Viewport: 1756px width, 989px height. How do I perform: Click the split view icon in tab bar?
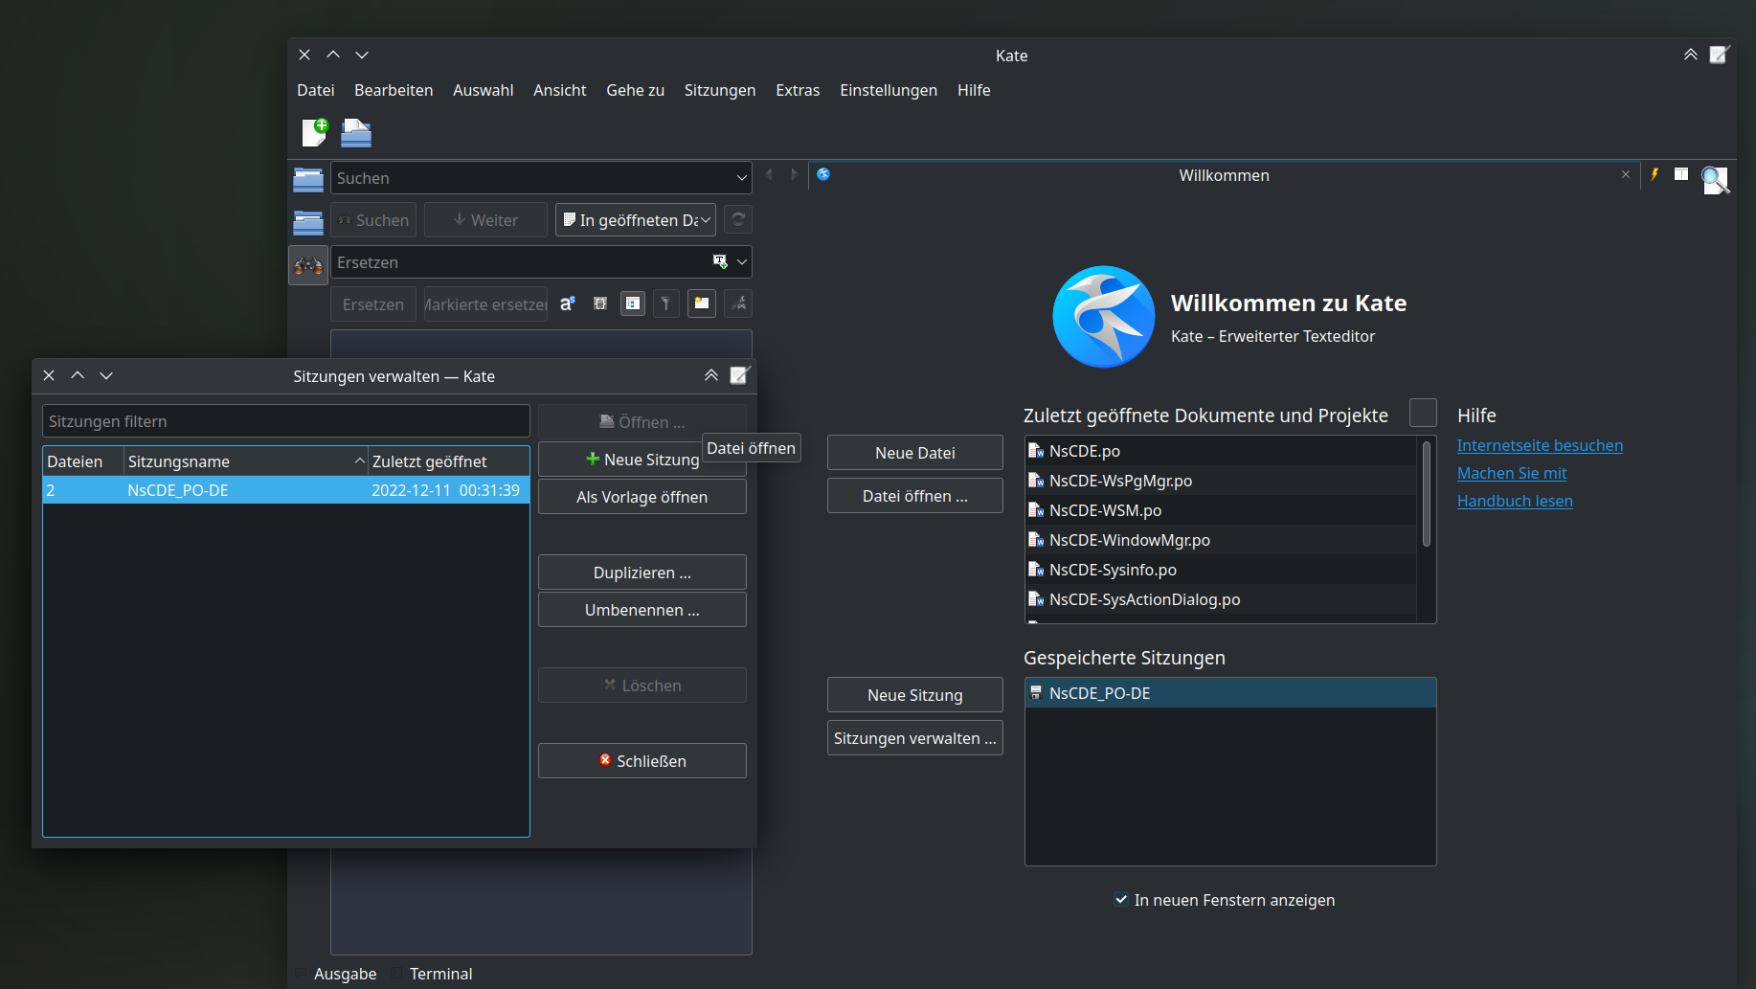coord(1681,174)
